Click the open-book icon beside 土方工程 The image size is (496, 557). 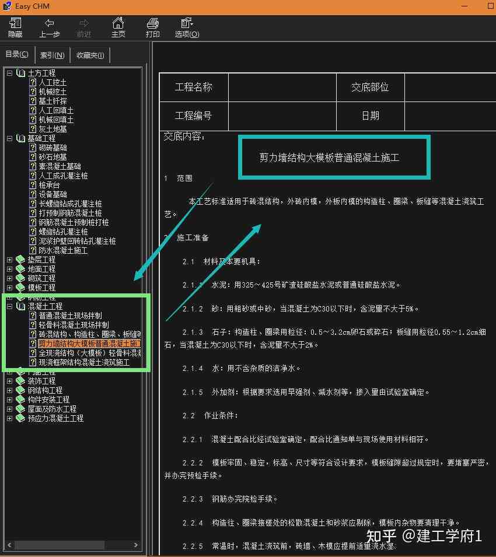pyautogui.click(x=20, y=73)
